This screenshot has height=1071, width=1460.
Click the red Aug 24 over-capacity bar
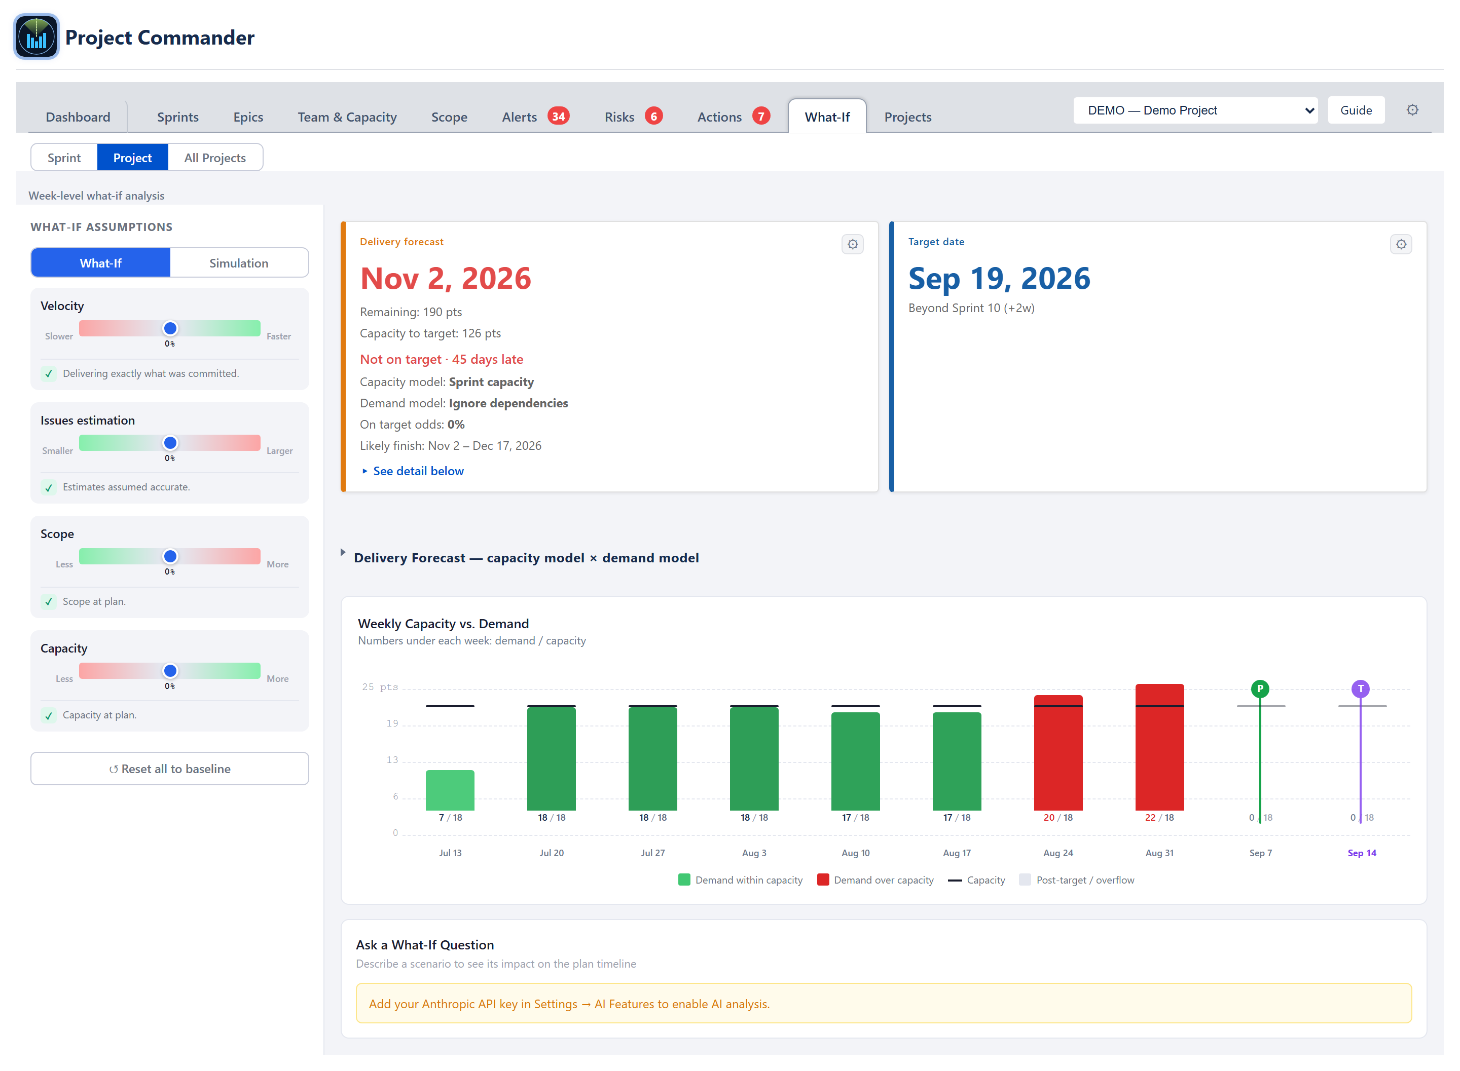point(1058,753)
